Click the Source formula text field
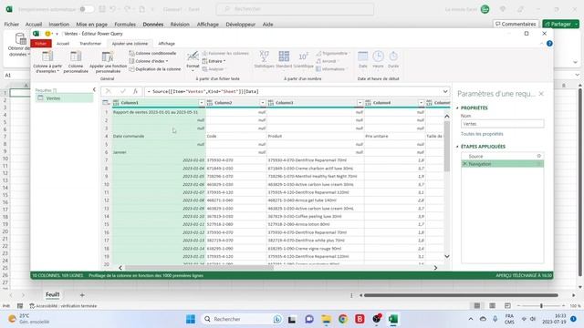The width and height of the screenshot is (584, 328). [294, 91]
